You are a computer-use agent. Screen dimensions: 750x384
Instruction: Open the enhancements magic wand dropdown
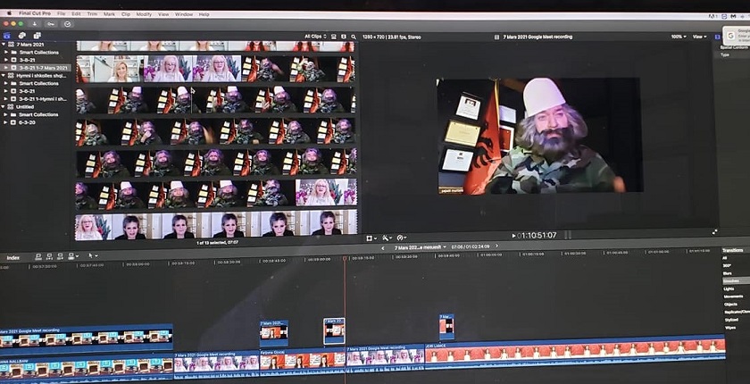tap(387, 238)
